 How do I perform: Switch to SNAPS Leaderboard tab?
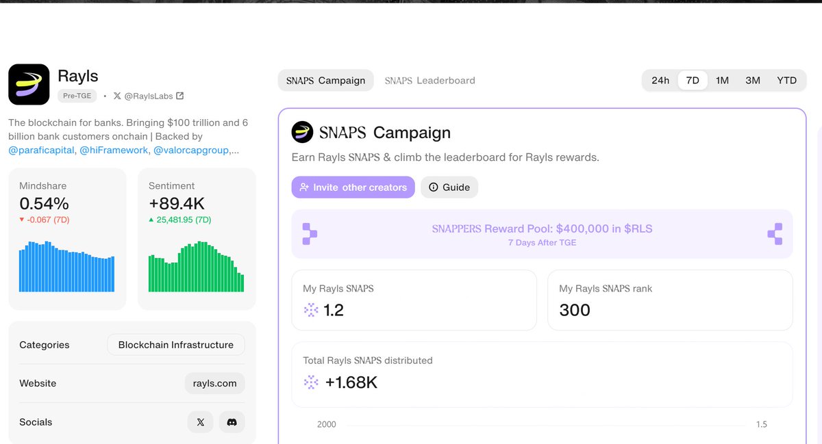[x=429, y=80]
